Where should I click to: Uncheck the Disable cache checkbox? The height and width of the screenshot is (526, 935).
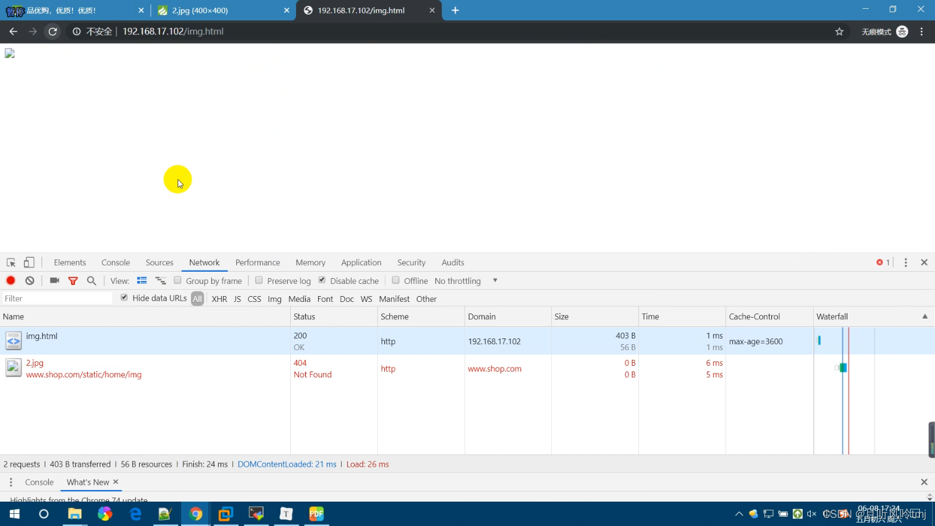(x=322, y=280)
